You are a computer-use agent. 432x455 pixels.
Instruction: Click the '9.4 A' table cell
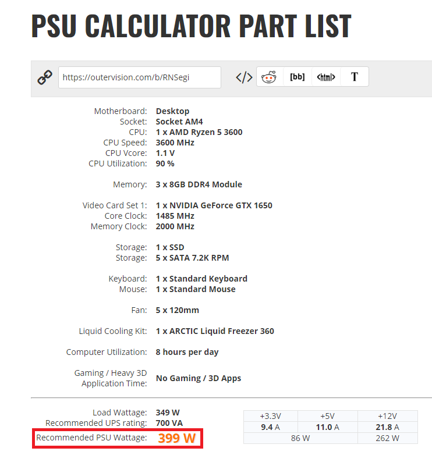click(271, 427)
